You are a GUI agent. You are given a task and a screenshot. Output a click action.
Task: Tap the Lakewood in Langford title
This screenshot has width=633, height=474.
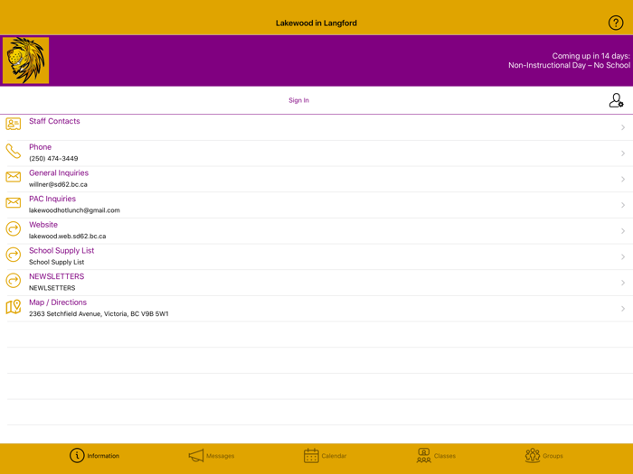pos(316,23)
